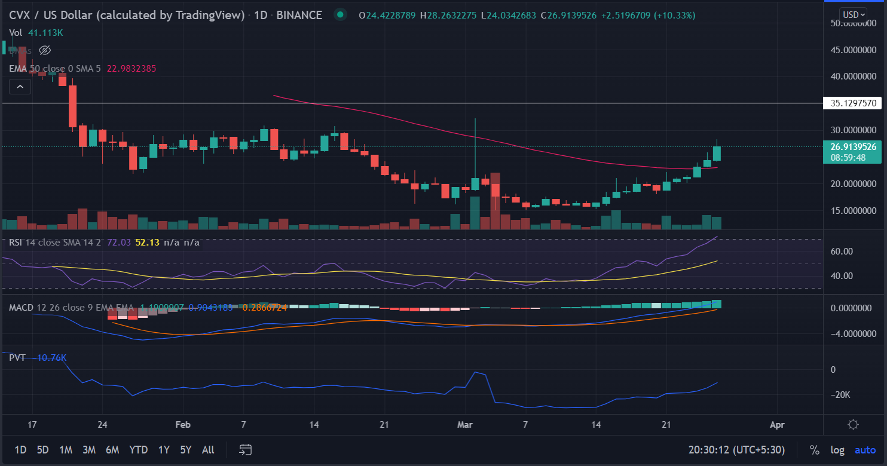The image size is (887, 466).
Task: Select the 3M time range
Action: pyautogui.click(x=90, y=450)
